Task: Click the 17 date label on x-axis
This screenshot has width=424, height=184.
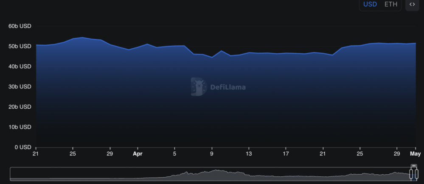Action: tap(286, 154)
